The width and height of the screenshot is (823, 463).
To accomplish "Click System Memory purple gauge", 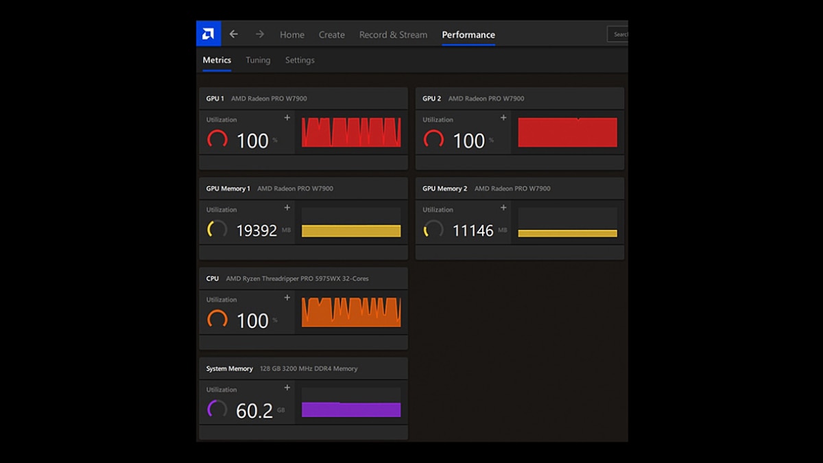I will (217, 409).
